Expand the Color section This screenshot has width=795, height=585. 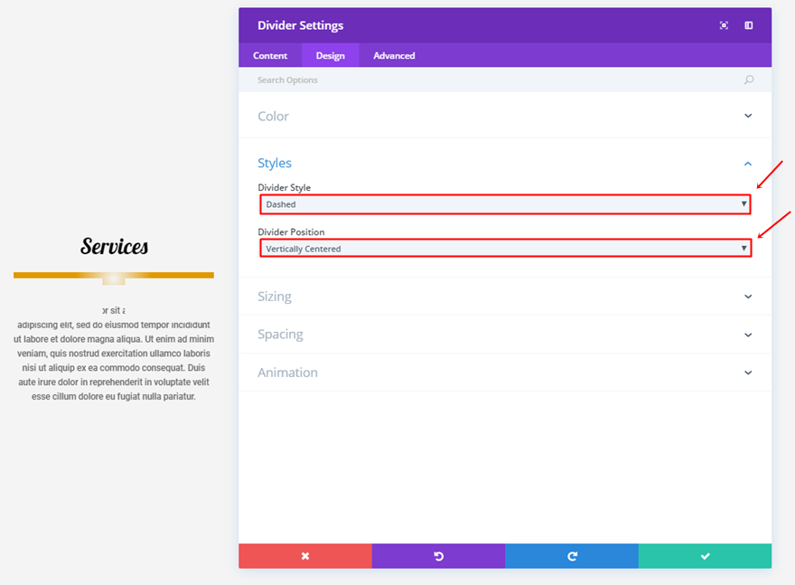click(505, 116)
